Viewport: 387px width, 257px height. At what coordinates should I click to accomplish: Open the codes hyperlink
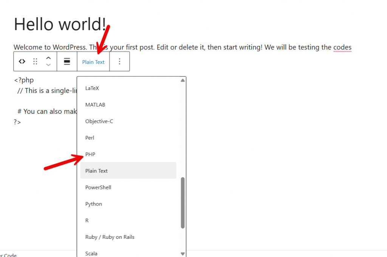click(342, 47)
